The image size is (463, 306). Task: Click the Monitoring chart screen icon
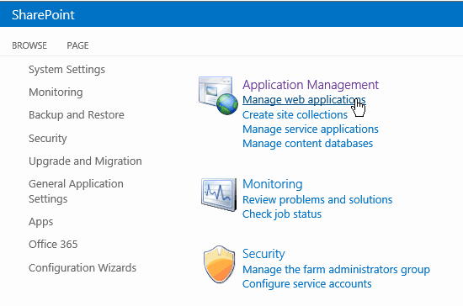[x=219, y=194]
